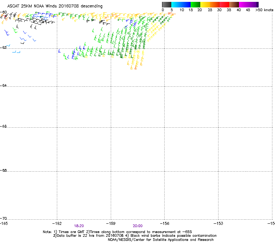The height and width of the screenshot is (242, 275).
Task: Click the NOAA/NESDIS Center credit line
Action: [161, 240]
